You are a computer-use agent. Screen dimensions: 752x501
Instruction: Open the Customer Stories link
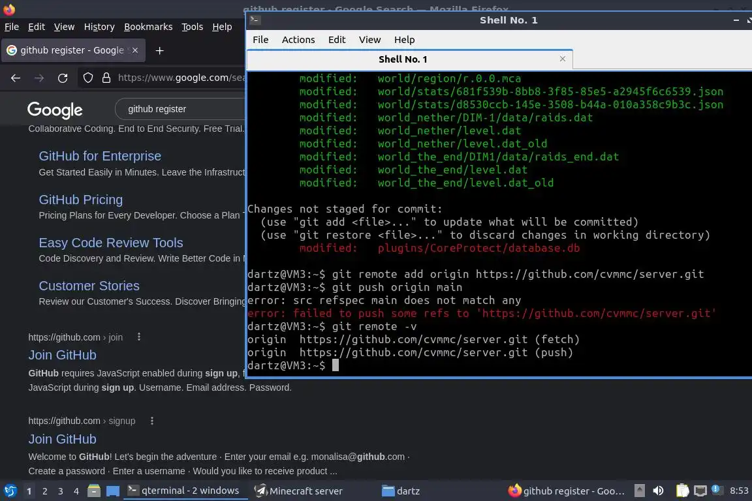click(89, 286)
